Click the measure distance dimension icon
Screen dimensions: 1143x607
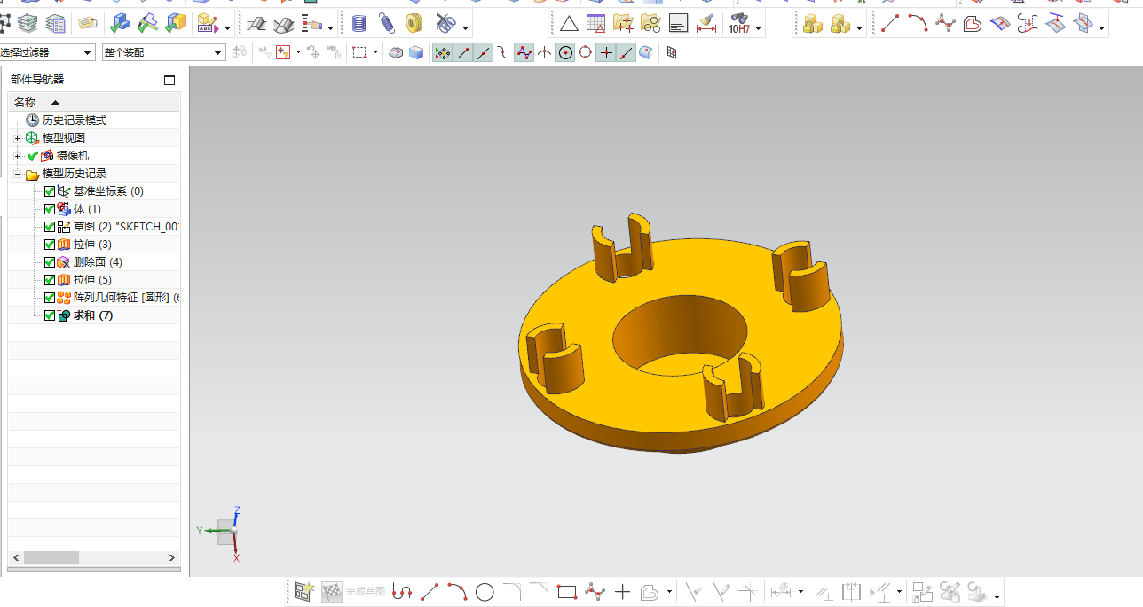pyautogui.click(x=706, y=24)
